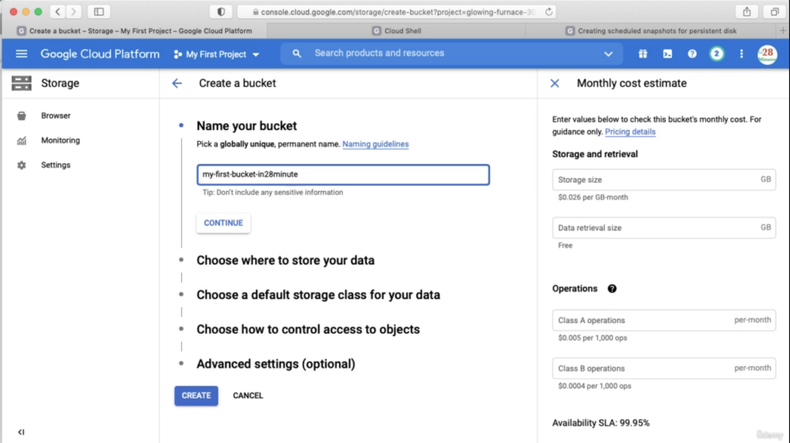Collapse the left sidebar navigation
The image size is (790, 443).
[x=21, y=432]
